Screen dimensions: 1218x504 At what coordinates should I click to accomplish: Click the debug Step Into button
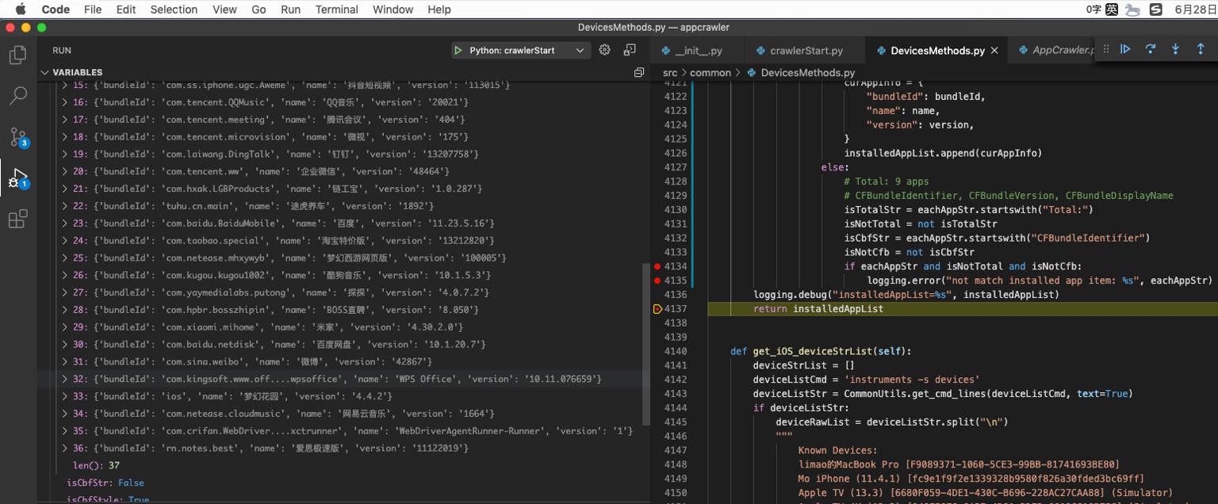[x=1176, y=49]
